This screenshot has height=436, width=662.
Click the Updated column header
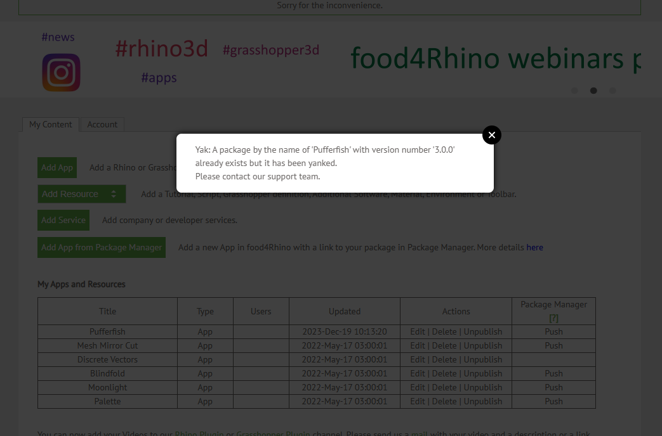pos(345,311)
